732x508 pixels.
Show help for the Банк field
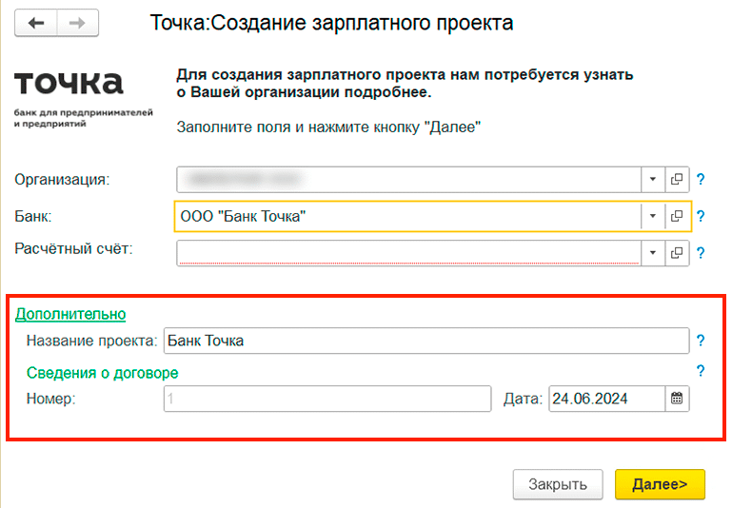pos(701,216)
